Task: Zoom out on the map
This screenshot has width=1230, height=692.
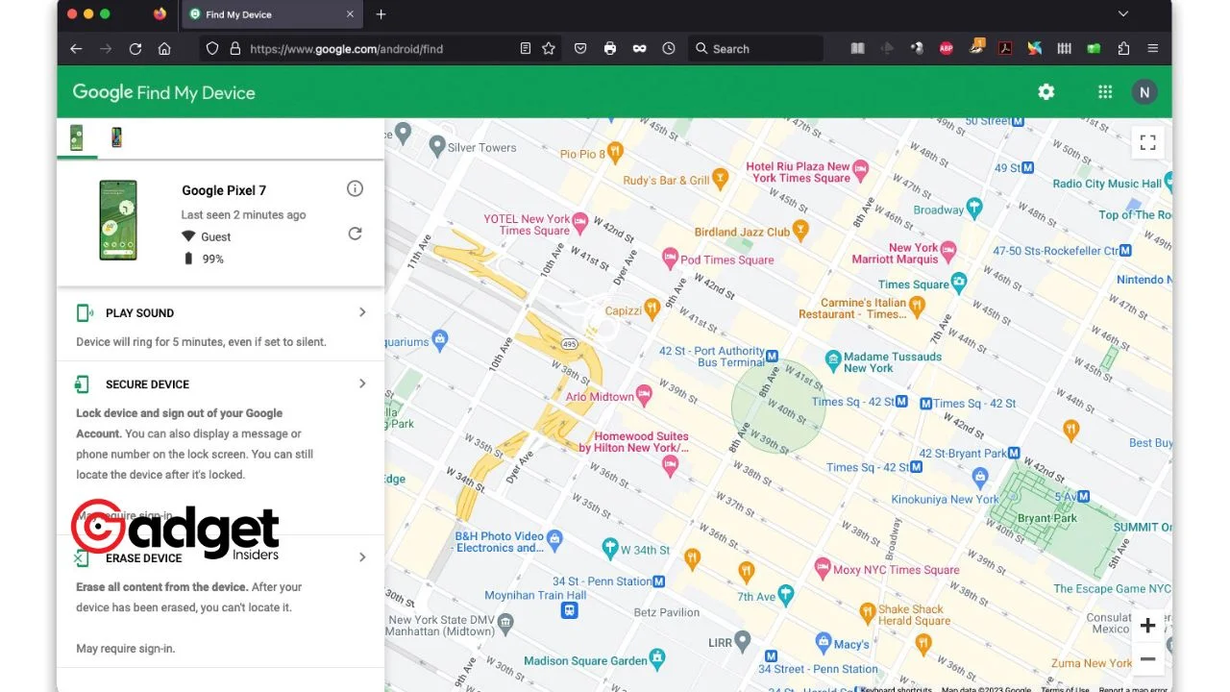Action: (1147, 659)
